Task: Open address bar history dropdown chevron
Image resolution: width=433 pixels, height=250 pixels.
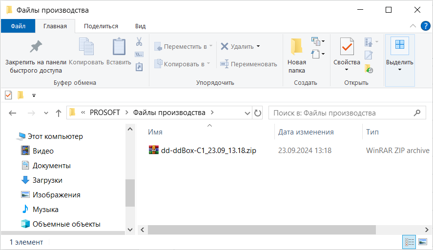Action: (x=247, y=113)
